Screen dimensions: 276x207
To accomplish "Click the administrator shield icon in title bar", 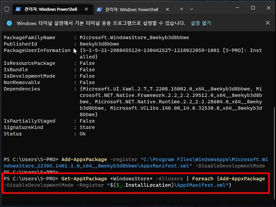I will point(7,9).
